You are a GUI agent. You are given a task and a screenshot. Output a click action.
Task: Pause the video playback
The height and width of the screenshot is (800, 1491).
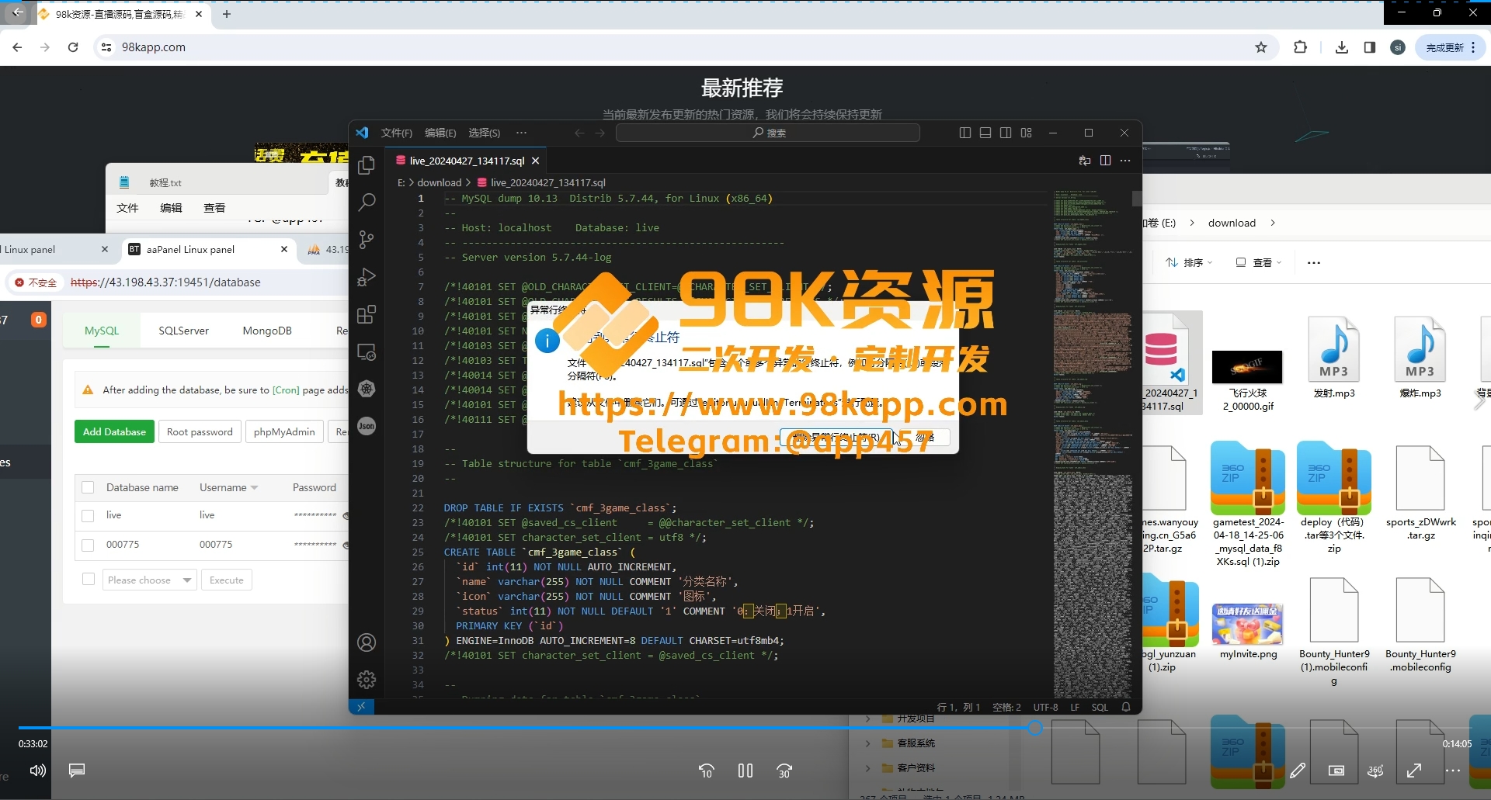(x=745, y=771)
